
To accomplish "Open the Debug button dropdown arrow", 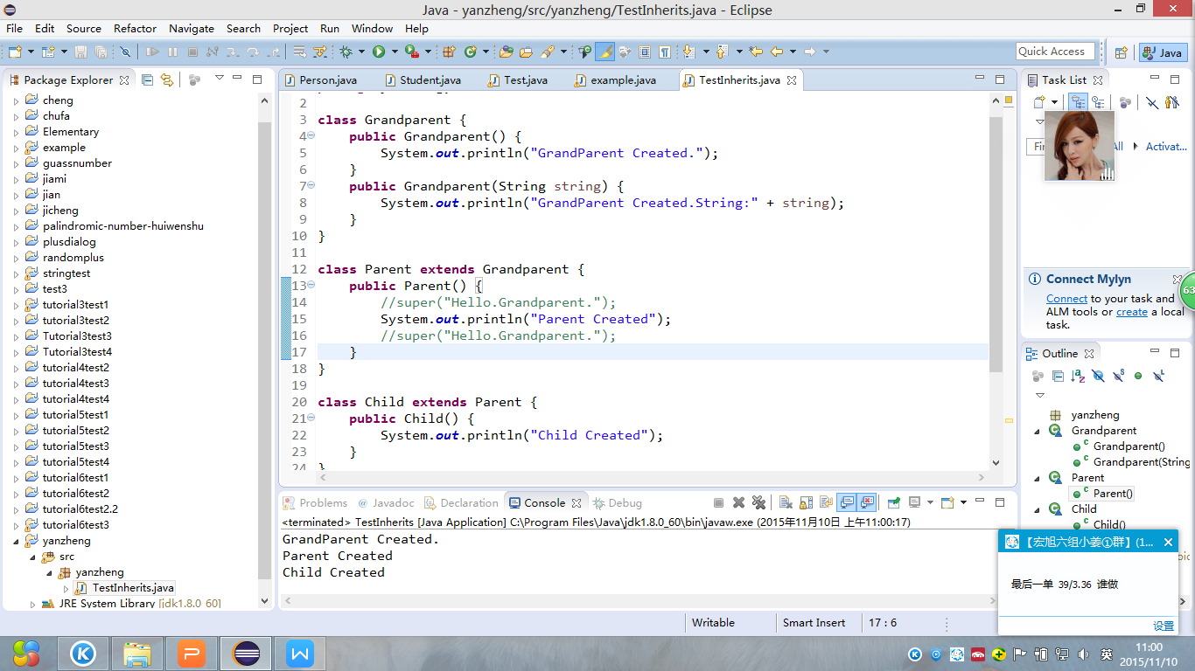I will tap(362, 52).
